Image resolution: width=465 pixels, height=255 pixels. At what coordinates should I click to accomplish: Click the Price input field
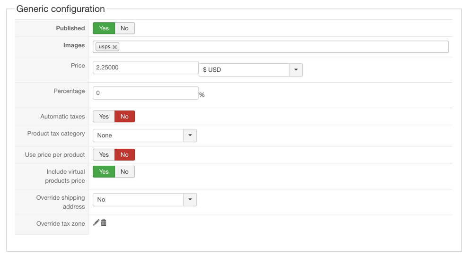pos(145,68)
